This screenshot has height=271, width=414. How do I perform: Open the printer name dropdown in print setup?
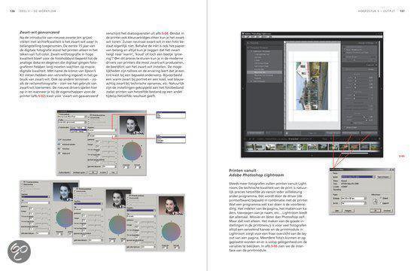pos(358,177)
